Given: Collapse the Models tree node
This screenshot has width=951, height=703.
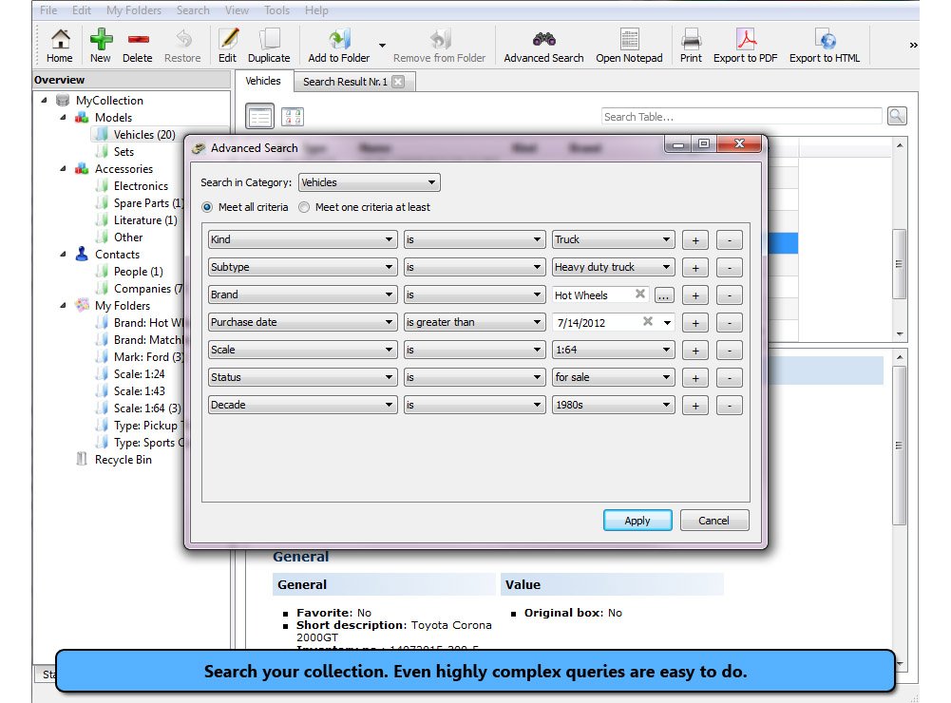Looking at the screenshot, I should [x=63, y=117].
